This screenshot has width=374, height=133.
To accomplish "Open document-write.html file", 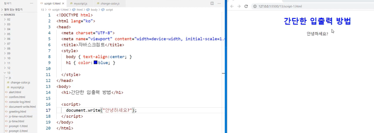I will pos(19,107).
